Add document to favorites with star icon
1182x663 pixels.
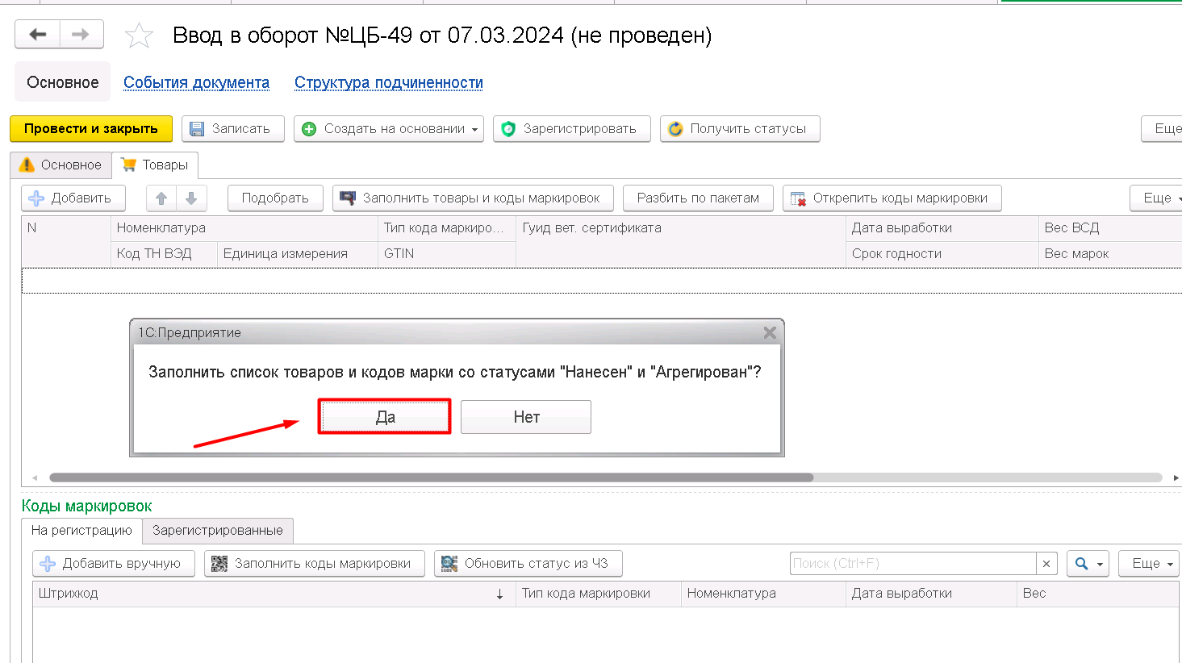[x=139, y=35]
